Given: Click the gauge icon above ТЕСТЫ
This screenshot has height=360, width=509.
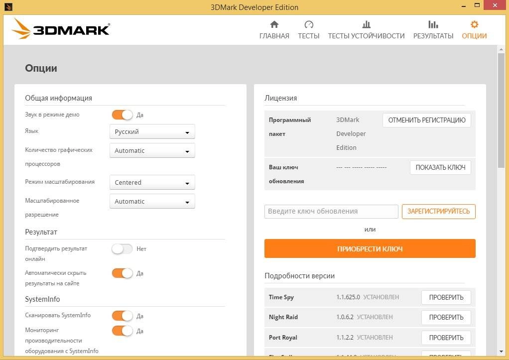Looking at the screenshot, I should [309, 24].
